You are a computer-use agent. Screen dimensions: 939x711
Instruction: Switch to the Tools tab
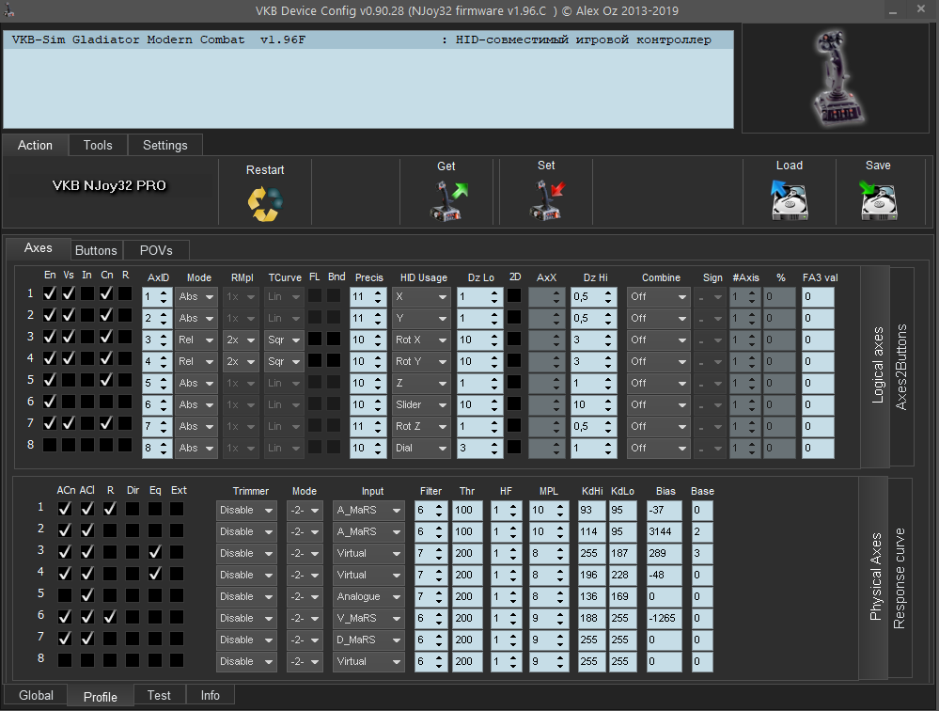[x=98, y=145]
